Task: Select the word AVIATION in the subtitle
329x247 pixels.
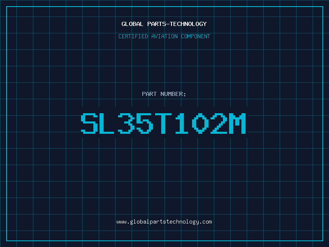Action: coord(164,36)
